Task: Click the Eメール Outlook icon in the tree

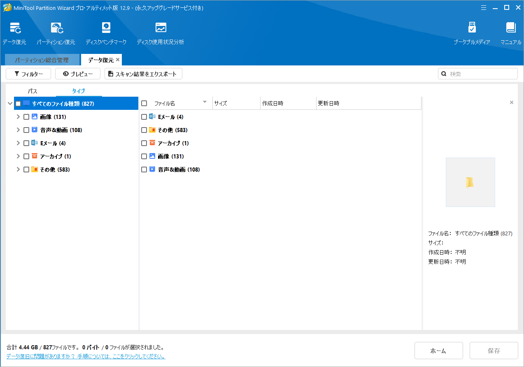Action: click(35, 143)
